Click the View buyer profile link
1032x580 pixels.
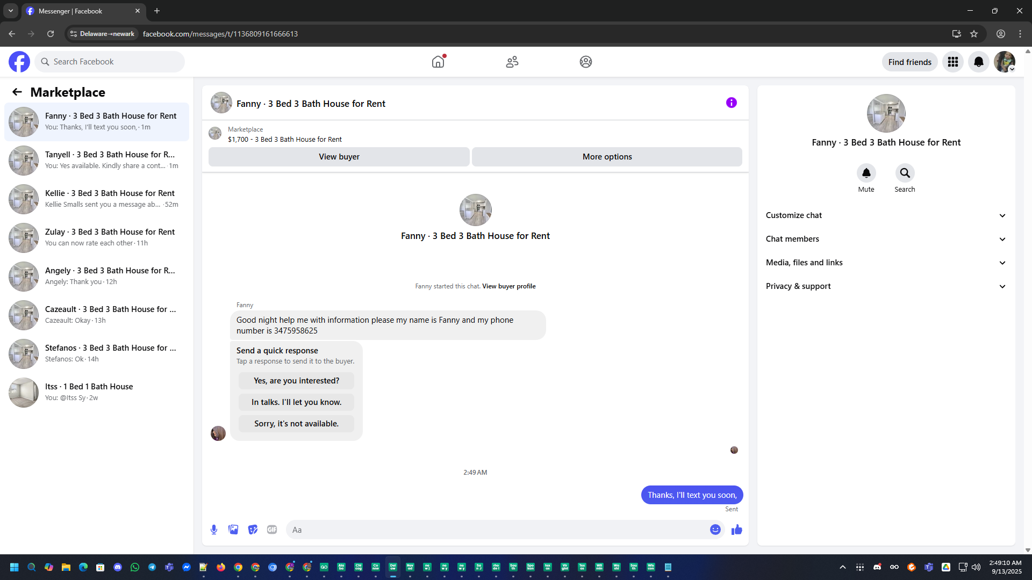[508, 286]
